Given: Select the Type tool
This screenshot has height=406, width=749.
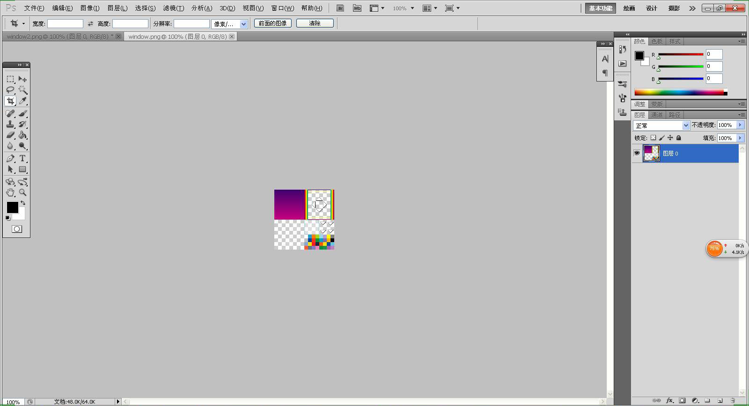Looking at the screenshot, I should click(x=22, y=159).
